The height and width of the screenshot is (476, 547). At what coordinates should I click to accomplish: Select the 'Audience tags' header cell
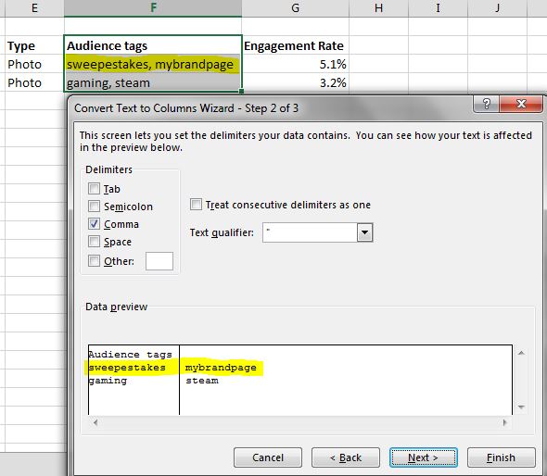click(153, 45)
